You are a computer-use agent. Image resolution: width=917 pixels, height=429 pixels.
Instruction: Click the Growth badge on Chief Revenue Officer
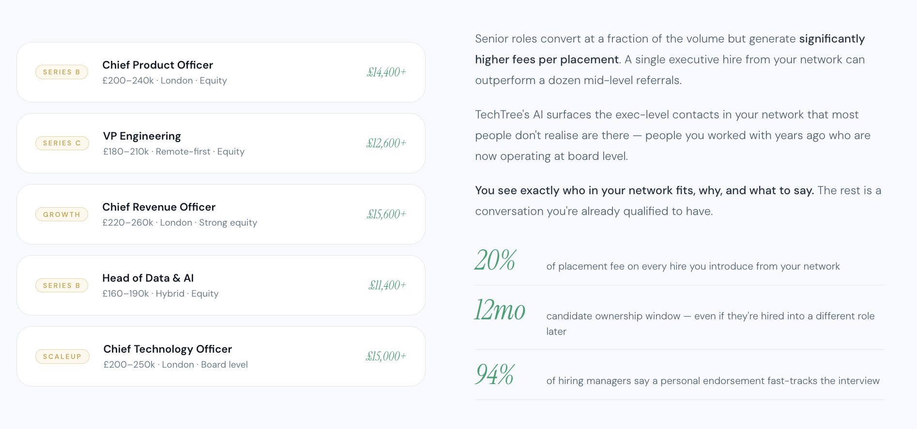tap(61, 214)
